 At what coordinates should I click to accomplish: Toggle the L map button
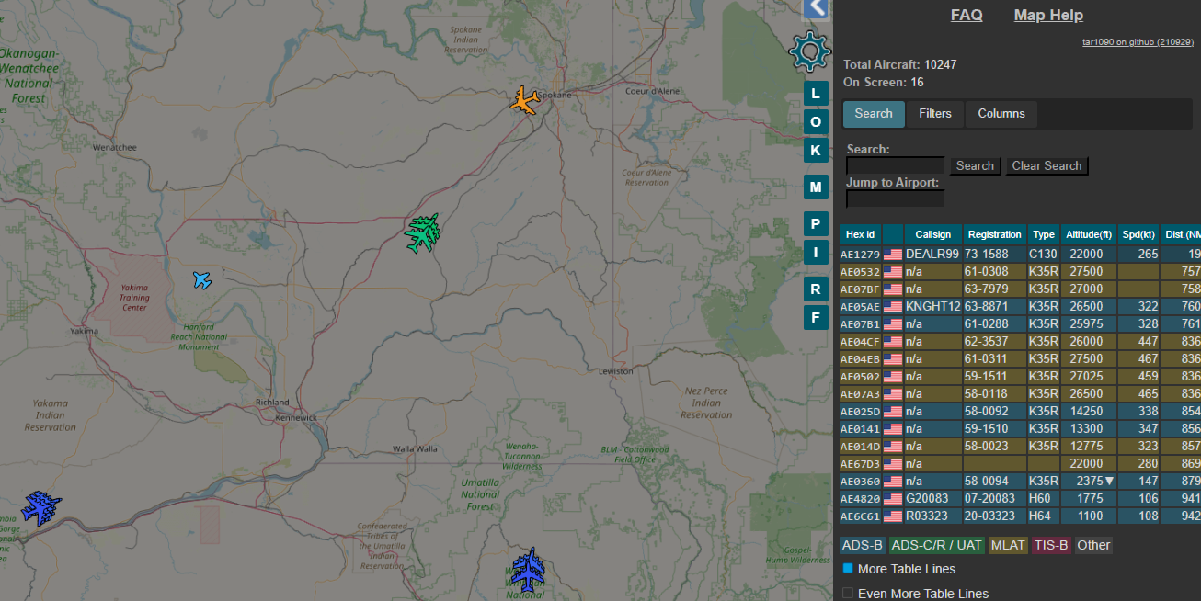coord(816,94)
